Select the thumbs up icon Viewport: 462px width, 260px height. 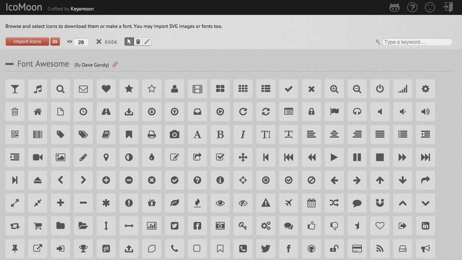tap(311, 226)
